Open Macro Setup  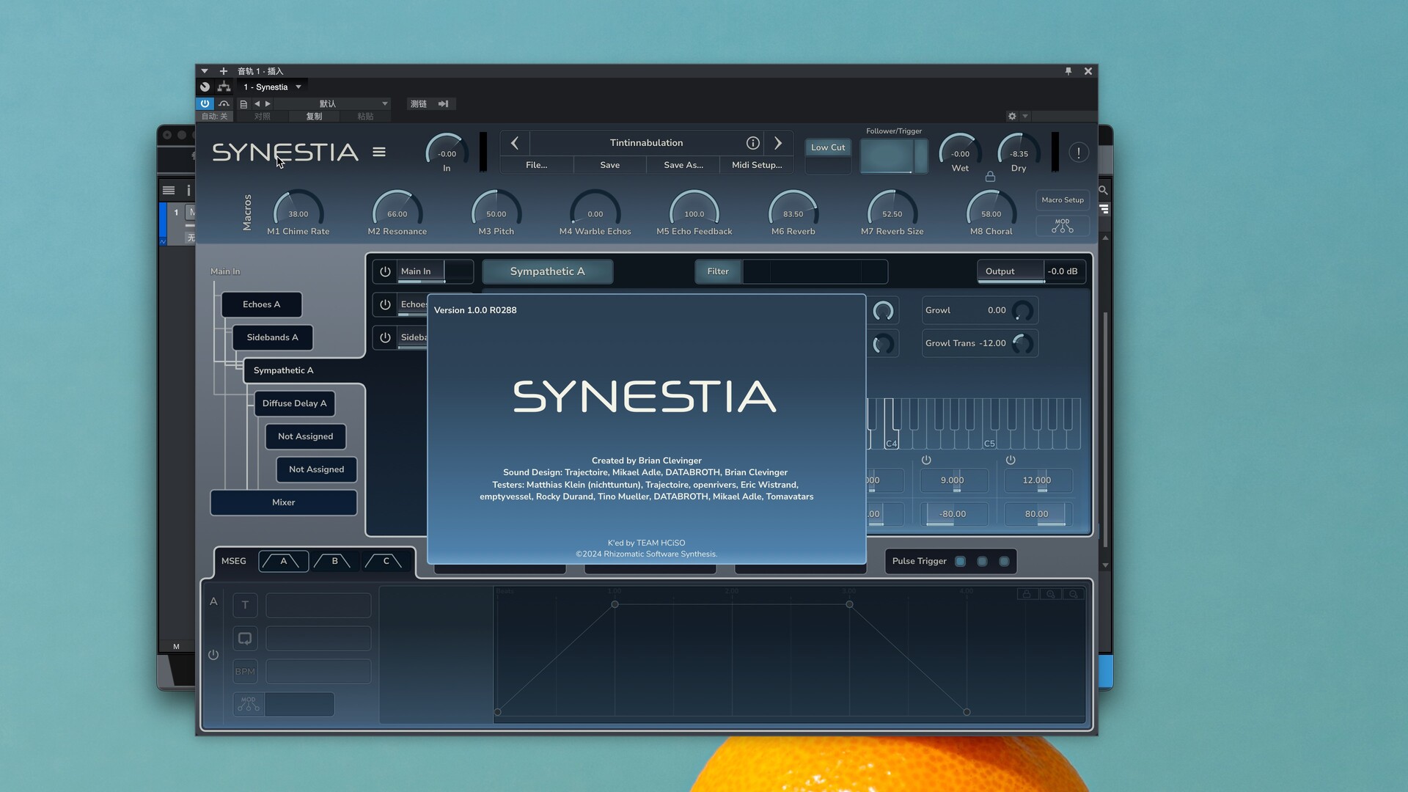[1062, 200]
